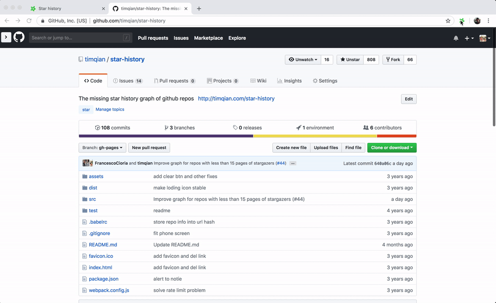This screenshot has width=496, height=303.
Task: Go back to the previous page
Action: coord(7,21)
